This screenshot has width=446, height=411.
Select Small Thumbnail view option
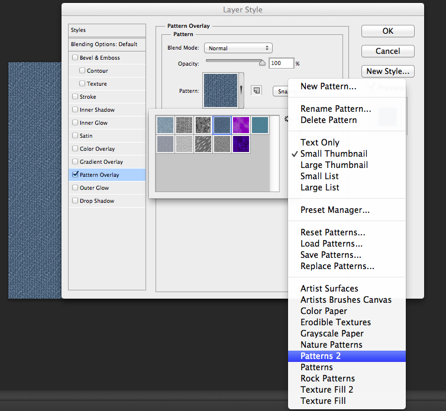tap(347, 154)
